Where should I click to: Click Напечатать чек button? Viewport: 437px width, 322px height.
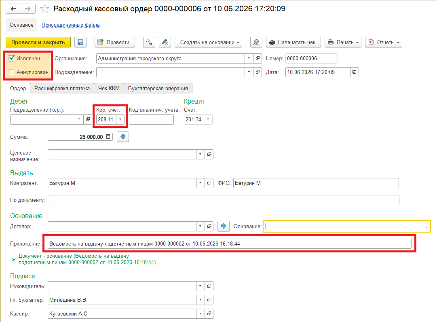coord(293,42)
